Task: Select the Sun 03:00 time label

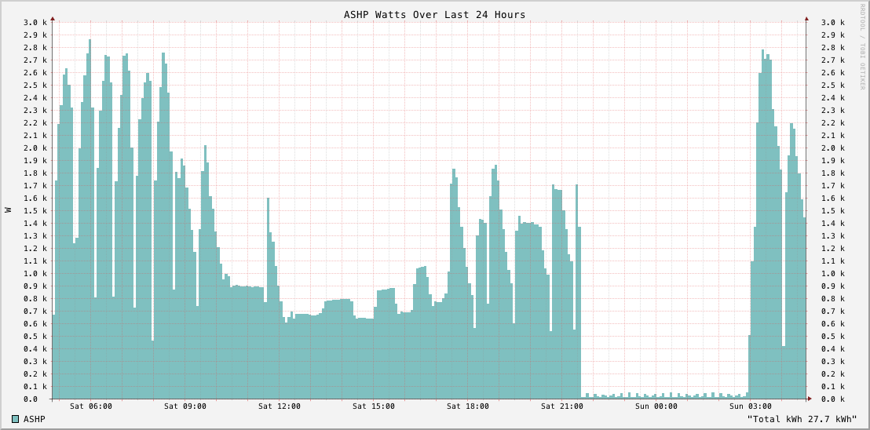Action: coord(750,406)
